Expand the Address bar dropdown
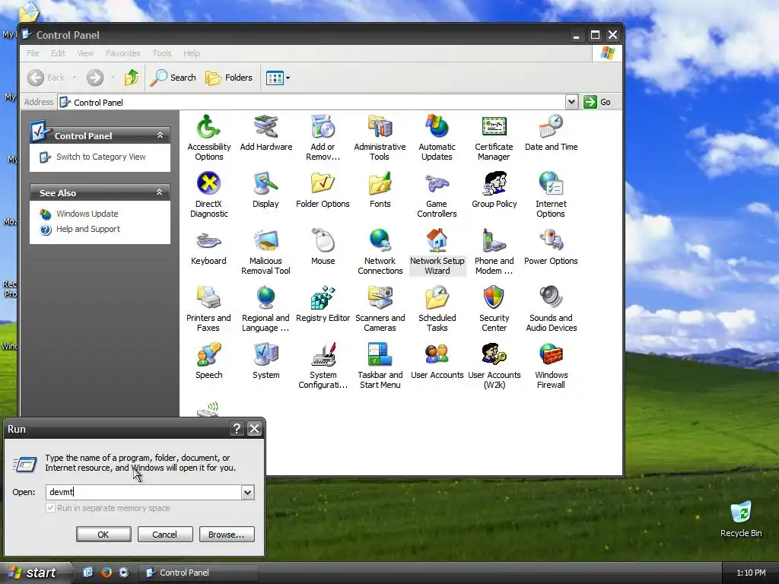The width and height of the screenshot is (779, 584). (x=571, y=102)
